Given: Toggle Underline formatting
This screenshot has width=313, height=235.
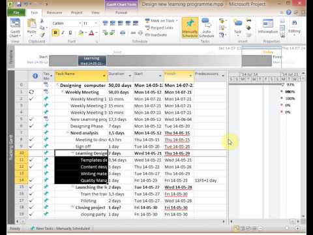Looking at the screenshot, I should point(70,33).
